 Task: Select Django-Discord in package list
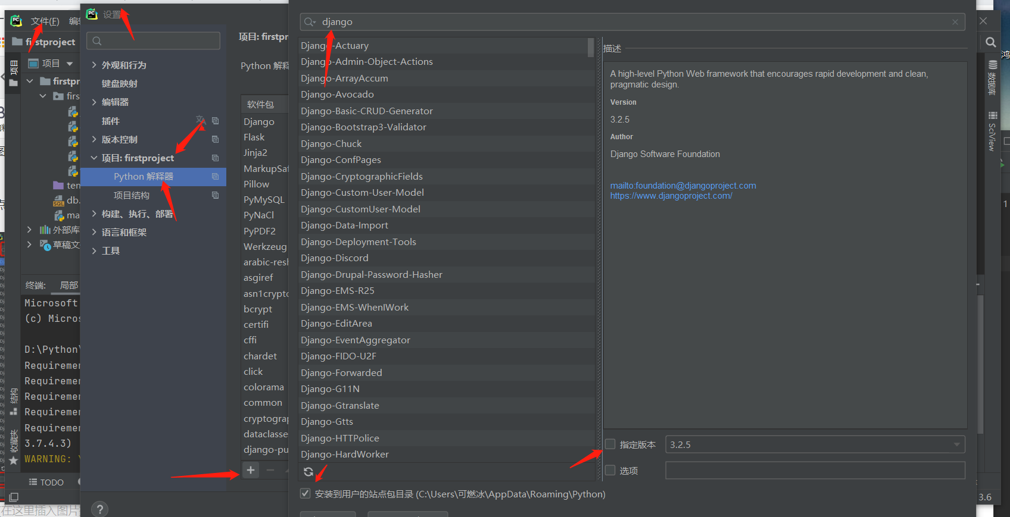pyautogui.click(x=446, y=258)
